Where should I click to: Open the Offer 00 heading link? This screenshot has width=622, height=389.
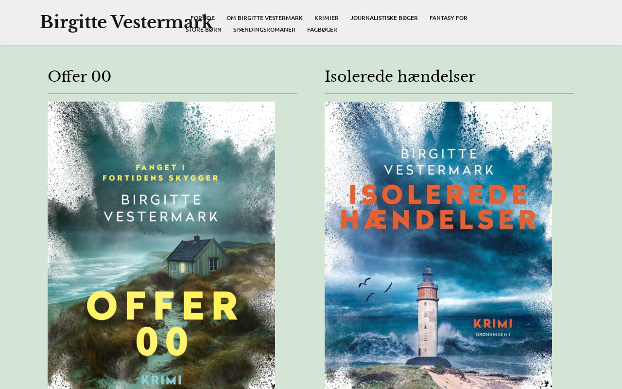[x=79, y=76]
